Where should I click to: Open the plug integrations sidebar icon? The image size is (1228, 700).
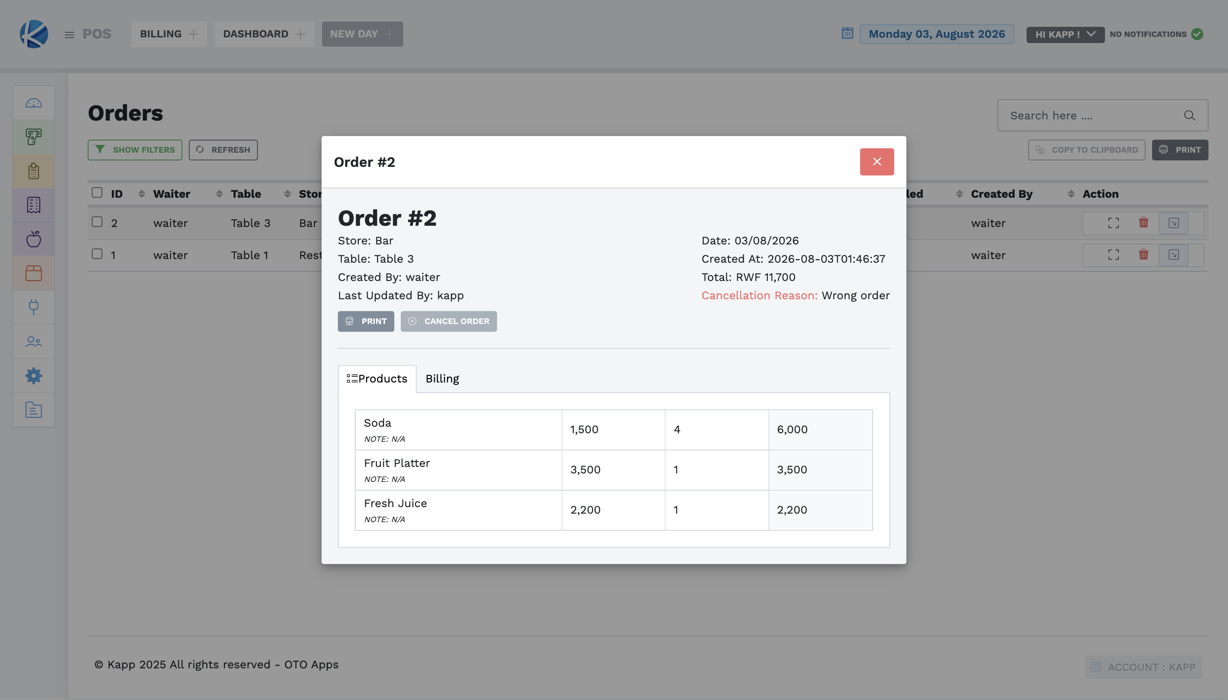point(34,307)
